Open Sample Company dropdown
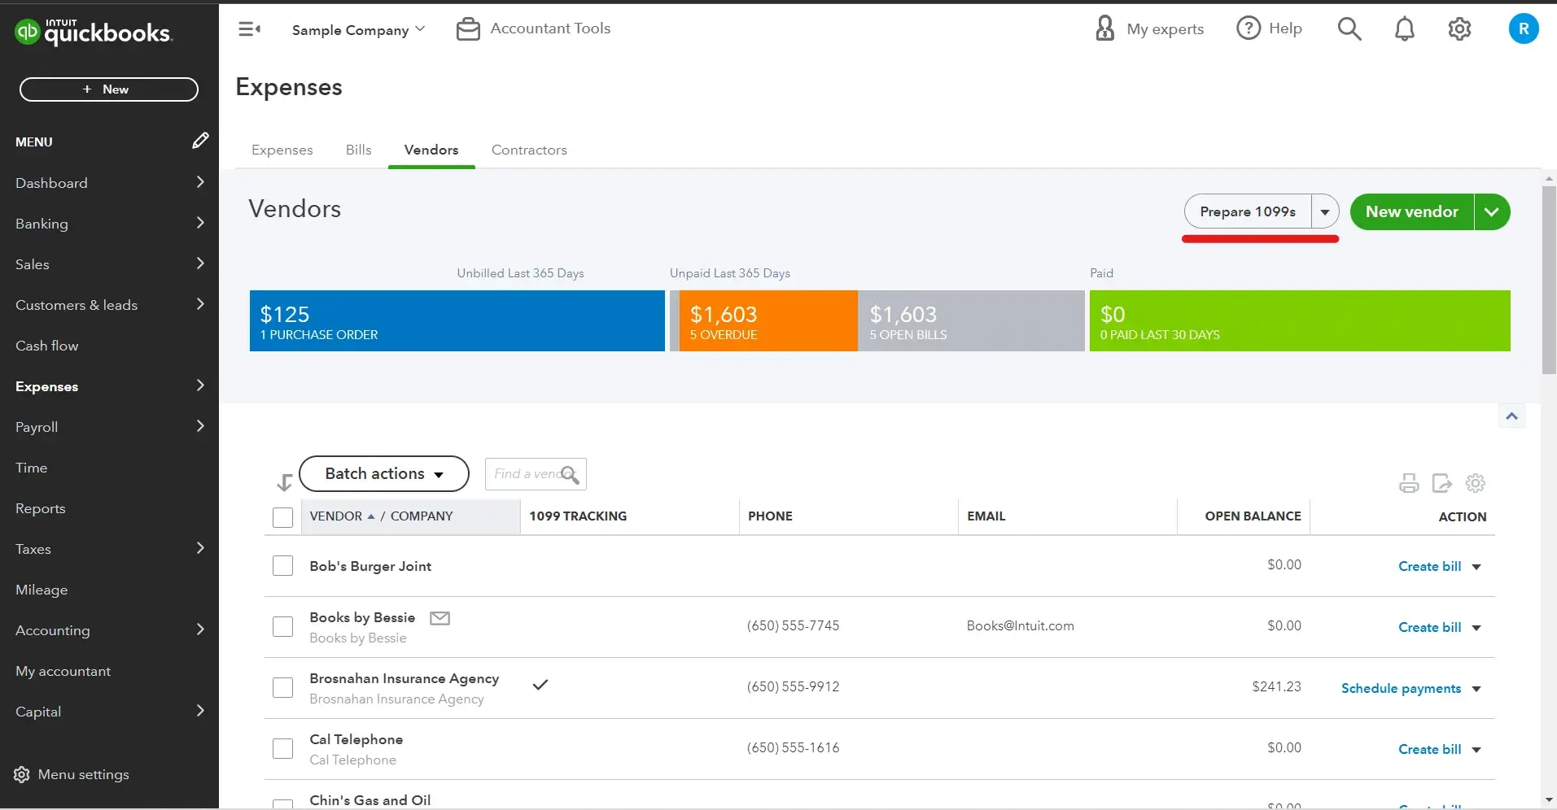 click(x=358, y=30)
